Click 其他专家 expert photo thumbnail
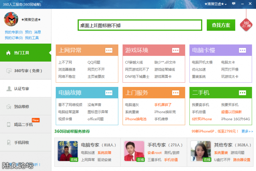The height and width of the screenshot is (171, 256). point(201,151)
